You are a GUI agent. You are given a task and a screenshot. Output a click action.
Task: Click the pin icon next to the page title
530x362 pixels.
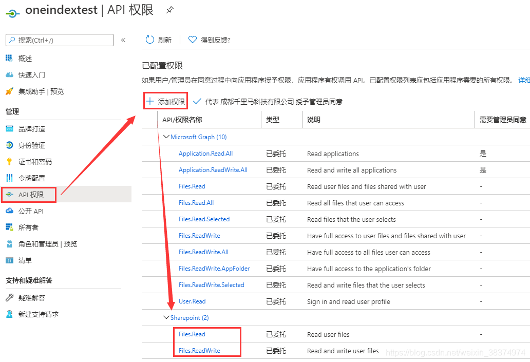[170, 10]
